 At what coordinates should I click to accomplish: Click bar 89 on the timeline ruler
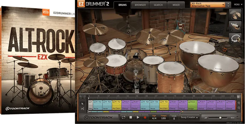pos(194,96)
